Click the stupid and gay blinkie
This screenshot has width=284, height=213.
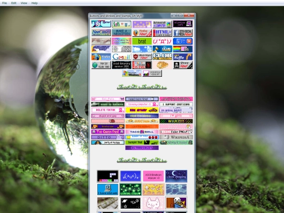(108, 116)
